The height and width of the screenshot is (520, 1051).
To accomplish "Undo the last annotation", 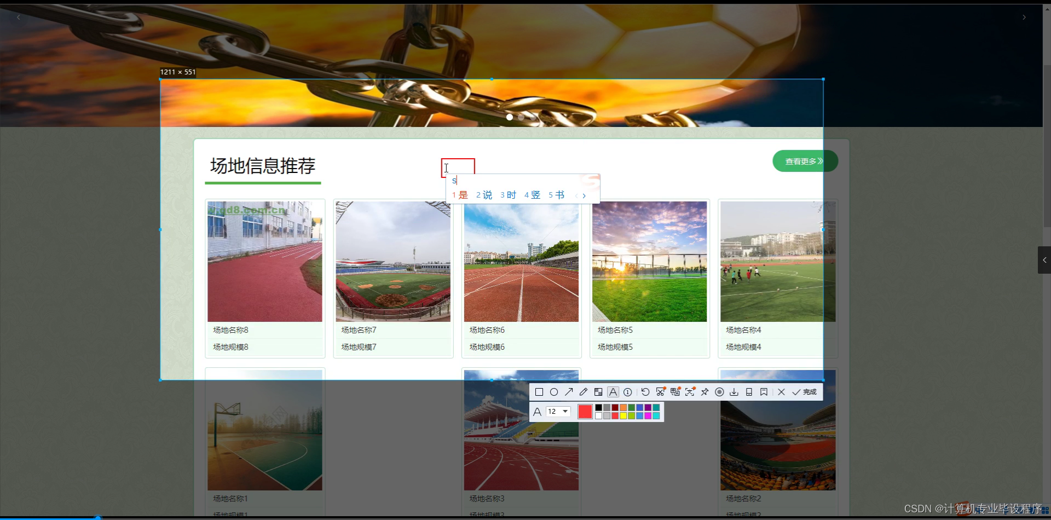I will [645, 392].
